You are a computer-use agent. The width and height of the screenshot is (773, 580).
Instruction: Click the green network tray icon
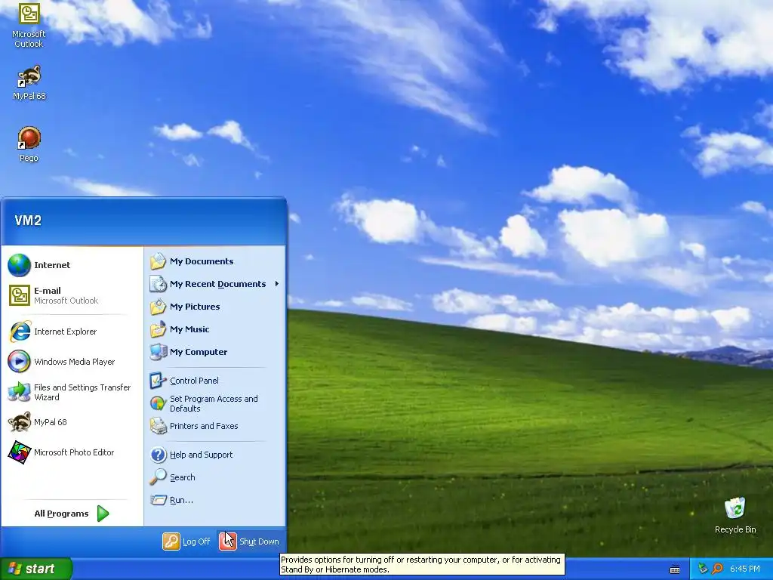pos(703,569)
